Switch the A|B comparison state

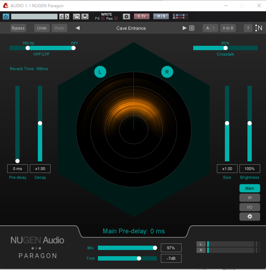point(210,28)
